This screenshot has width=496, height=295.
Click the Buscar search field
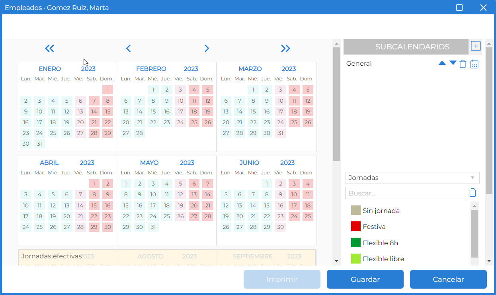[406, 193]
